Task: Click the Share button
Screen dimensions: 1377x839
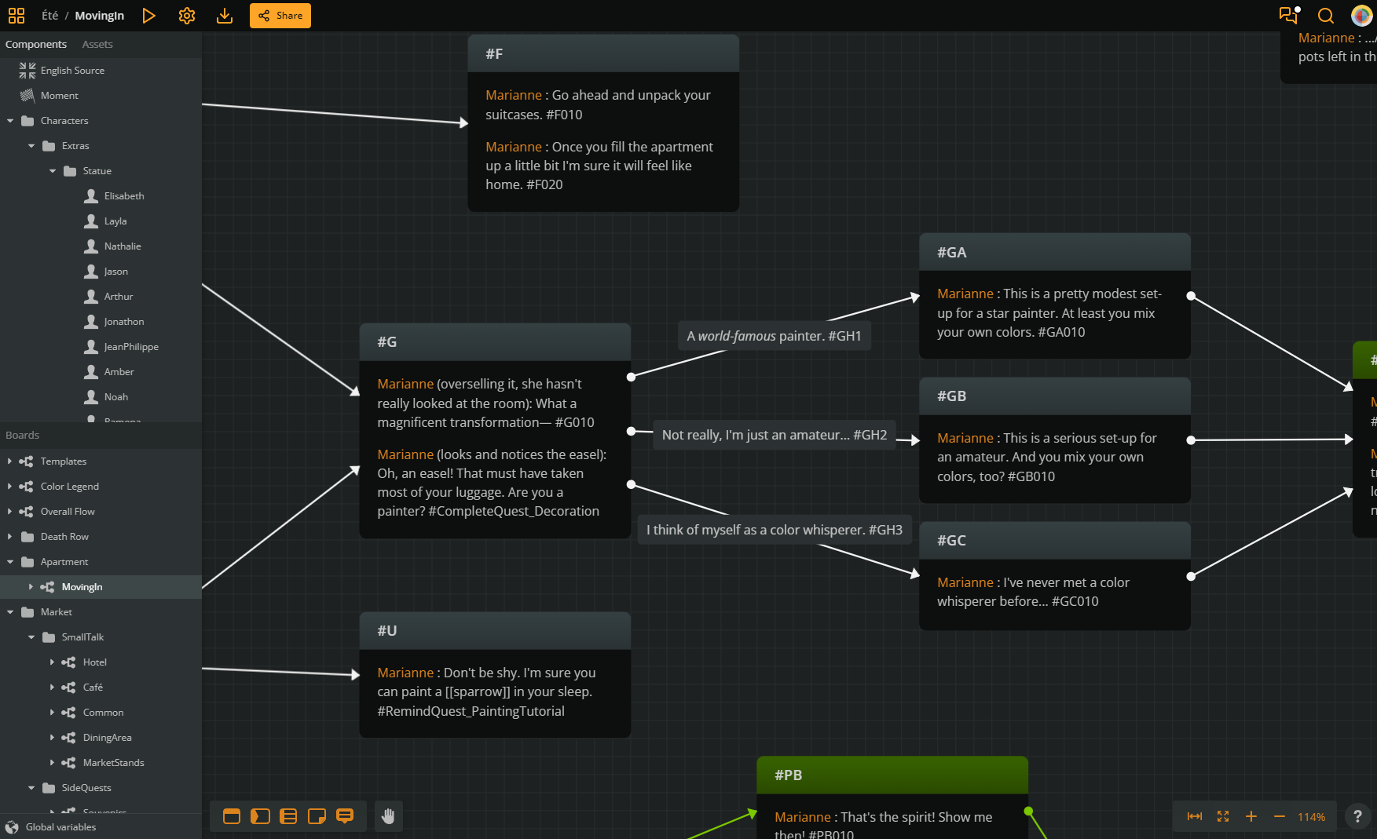Action: click(x=280, y=16)
